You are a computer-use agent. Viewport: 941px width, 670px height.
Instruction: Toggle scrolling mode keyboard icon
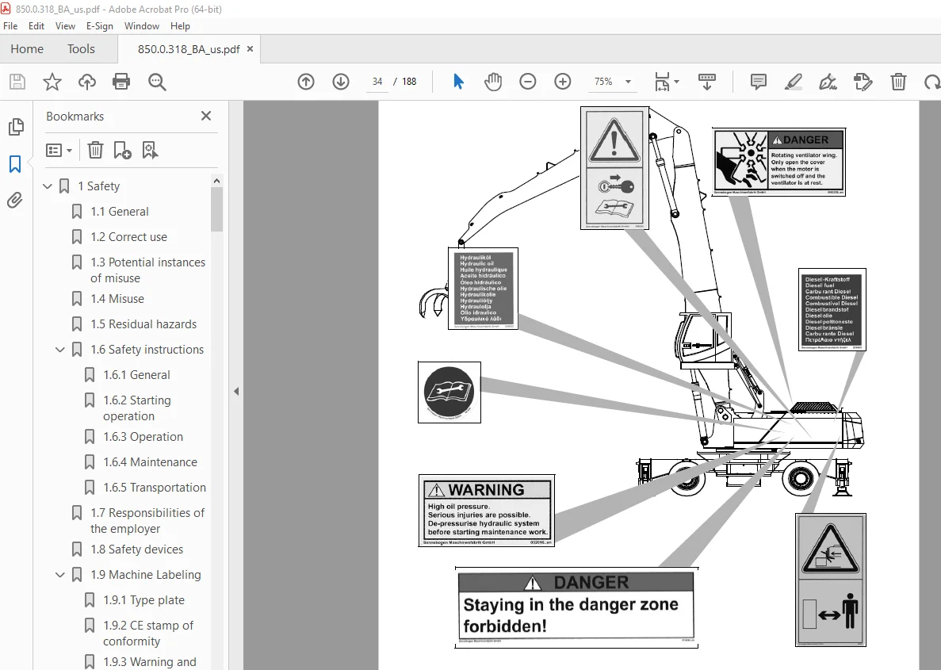[707, 82]
